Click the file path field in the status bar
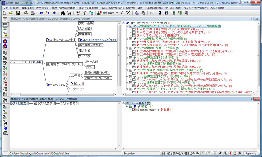 point(65,153)
